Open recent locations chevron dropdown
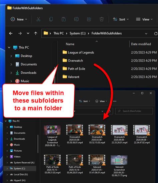Image resolution: width=158 pixels, height=183 pixels. [28, 33]
